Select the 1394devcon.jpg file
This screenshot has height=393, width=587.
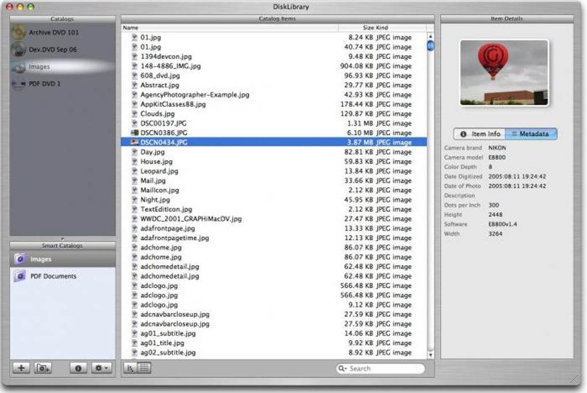pos(274,56)
